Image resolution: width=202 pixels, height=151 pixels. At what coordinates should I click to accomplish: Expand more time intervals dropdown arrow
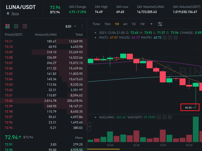[x=151, y=24]
